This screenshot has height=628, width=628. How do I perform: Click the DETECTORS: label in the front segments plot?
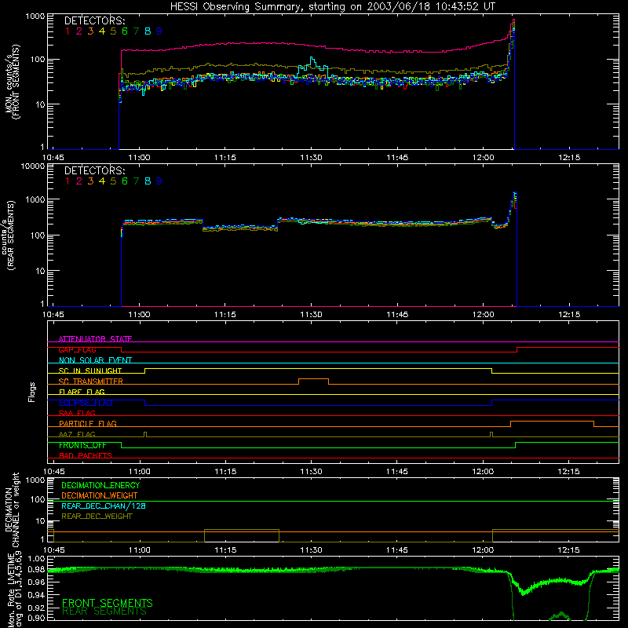(x=94, y=20)
